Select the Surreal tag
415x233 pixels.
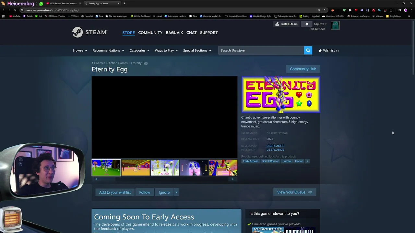[287, 161]
